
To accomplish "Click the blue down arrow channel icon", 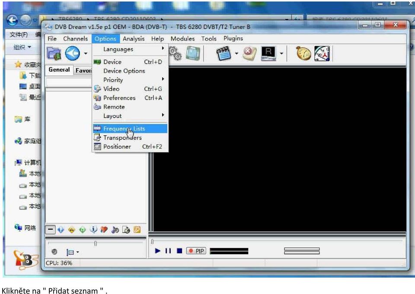I will pos(61,230).
